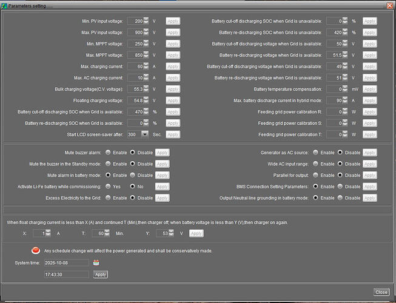Screen dimensions: 396x303
Task: Adjust the Max. charging current spinner arrows
Action: tap(146, 66)
